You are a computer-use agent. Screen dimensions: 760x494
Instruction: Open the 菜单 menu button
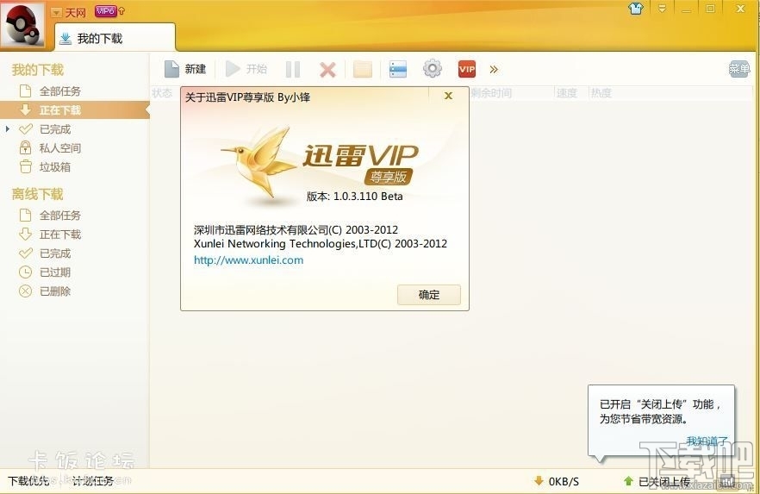click(739, 69)
